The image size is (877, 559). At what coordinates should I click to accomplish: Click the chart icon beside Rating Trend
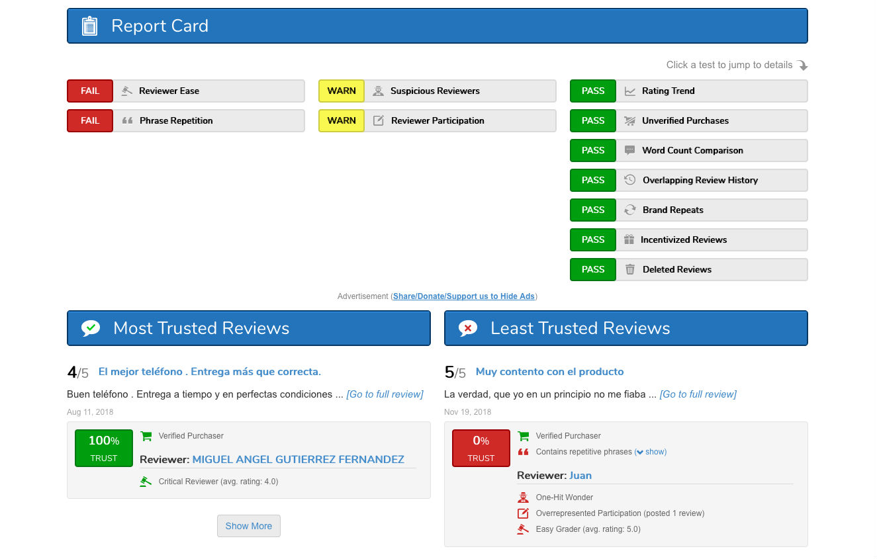[x=629, y=91]
